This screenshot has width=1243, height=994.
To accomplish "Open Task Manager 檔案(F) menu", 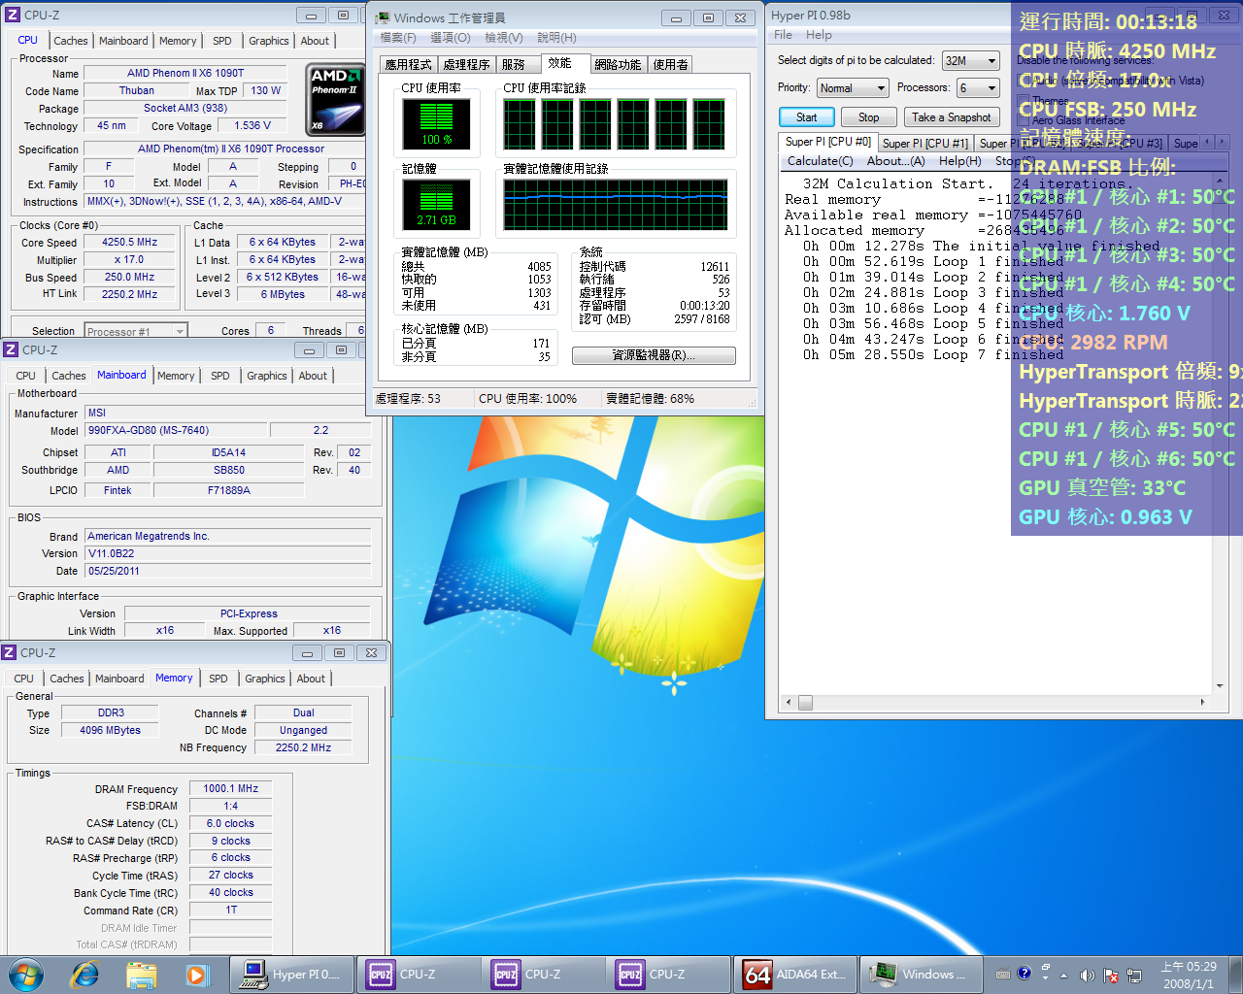I will pos(398,38).
